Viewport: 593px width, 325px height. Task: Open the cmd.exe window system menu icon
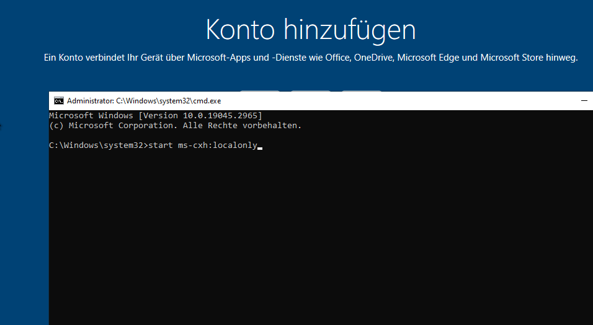pos(59,101)
